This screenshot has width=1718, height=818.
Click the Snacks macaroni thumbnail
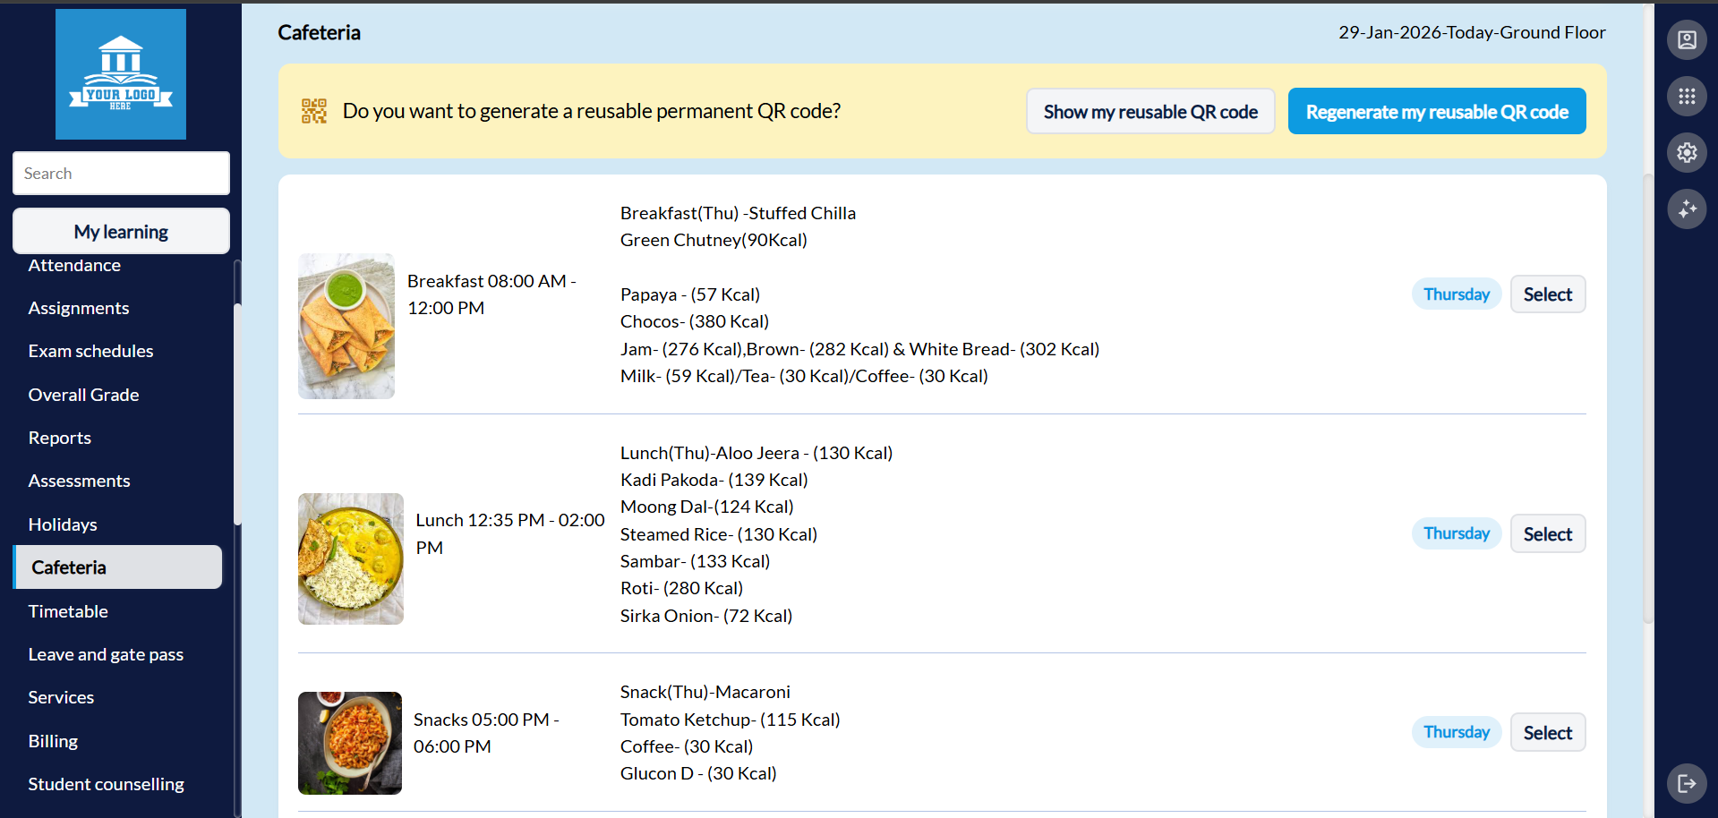[x=350, y=743]
